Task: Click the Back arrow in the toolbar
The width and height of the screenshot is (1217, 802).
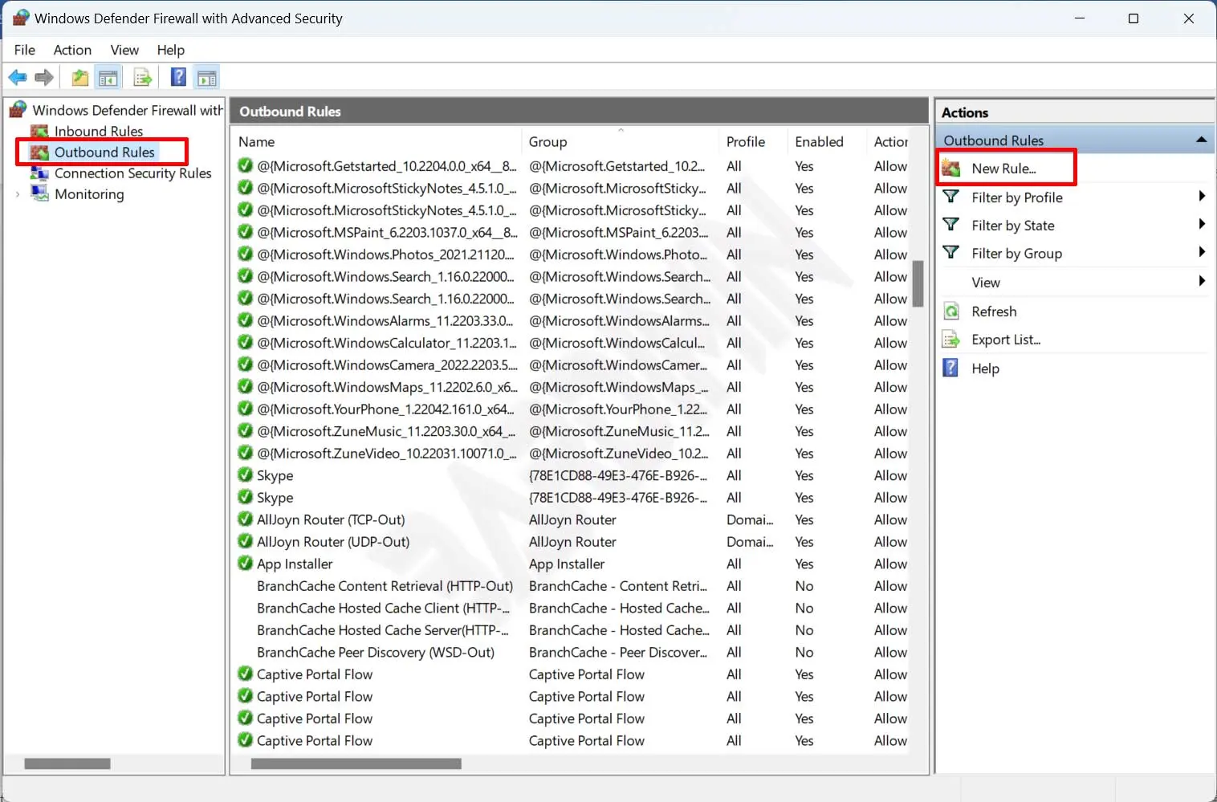Action: click(18, 78)
